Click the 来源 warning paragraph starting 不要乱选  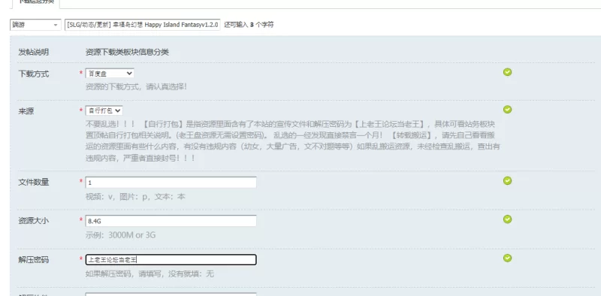point(292,141)
